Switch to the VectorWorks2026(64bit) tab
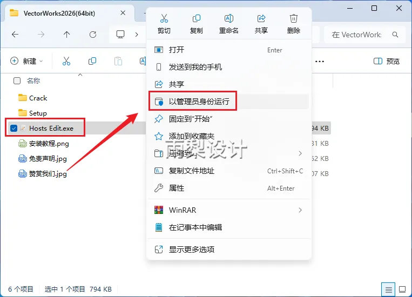This screenshot has width=412, height=297. (59, 13)
